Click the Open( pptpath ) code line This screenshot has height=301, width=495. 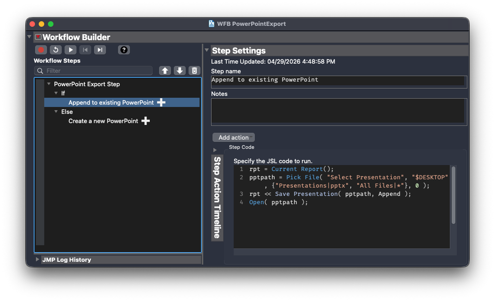(278, 202)
